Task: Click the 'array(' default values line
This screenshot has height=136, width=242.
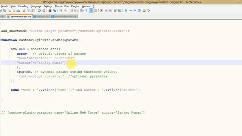Action: 51,54
